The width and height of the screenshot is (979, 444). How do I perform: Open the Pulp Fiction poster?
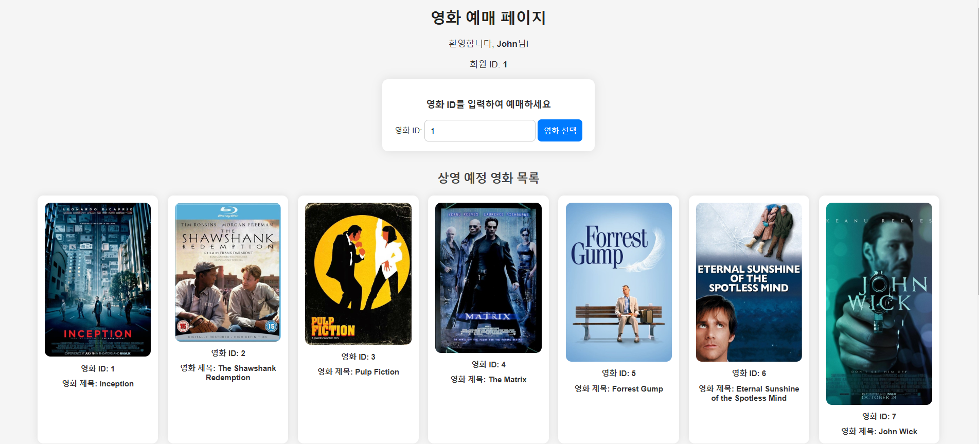pos(358,274)
